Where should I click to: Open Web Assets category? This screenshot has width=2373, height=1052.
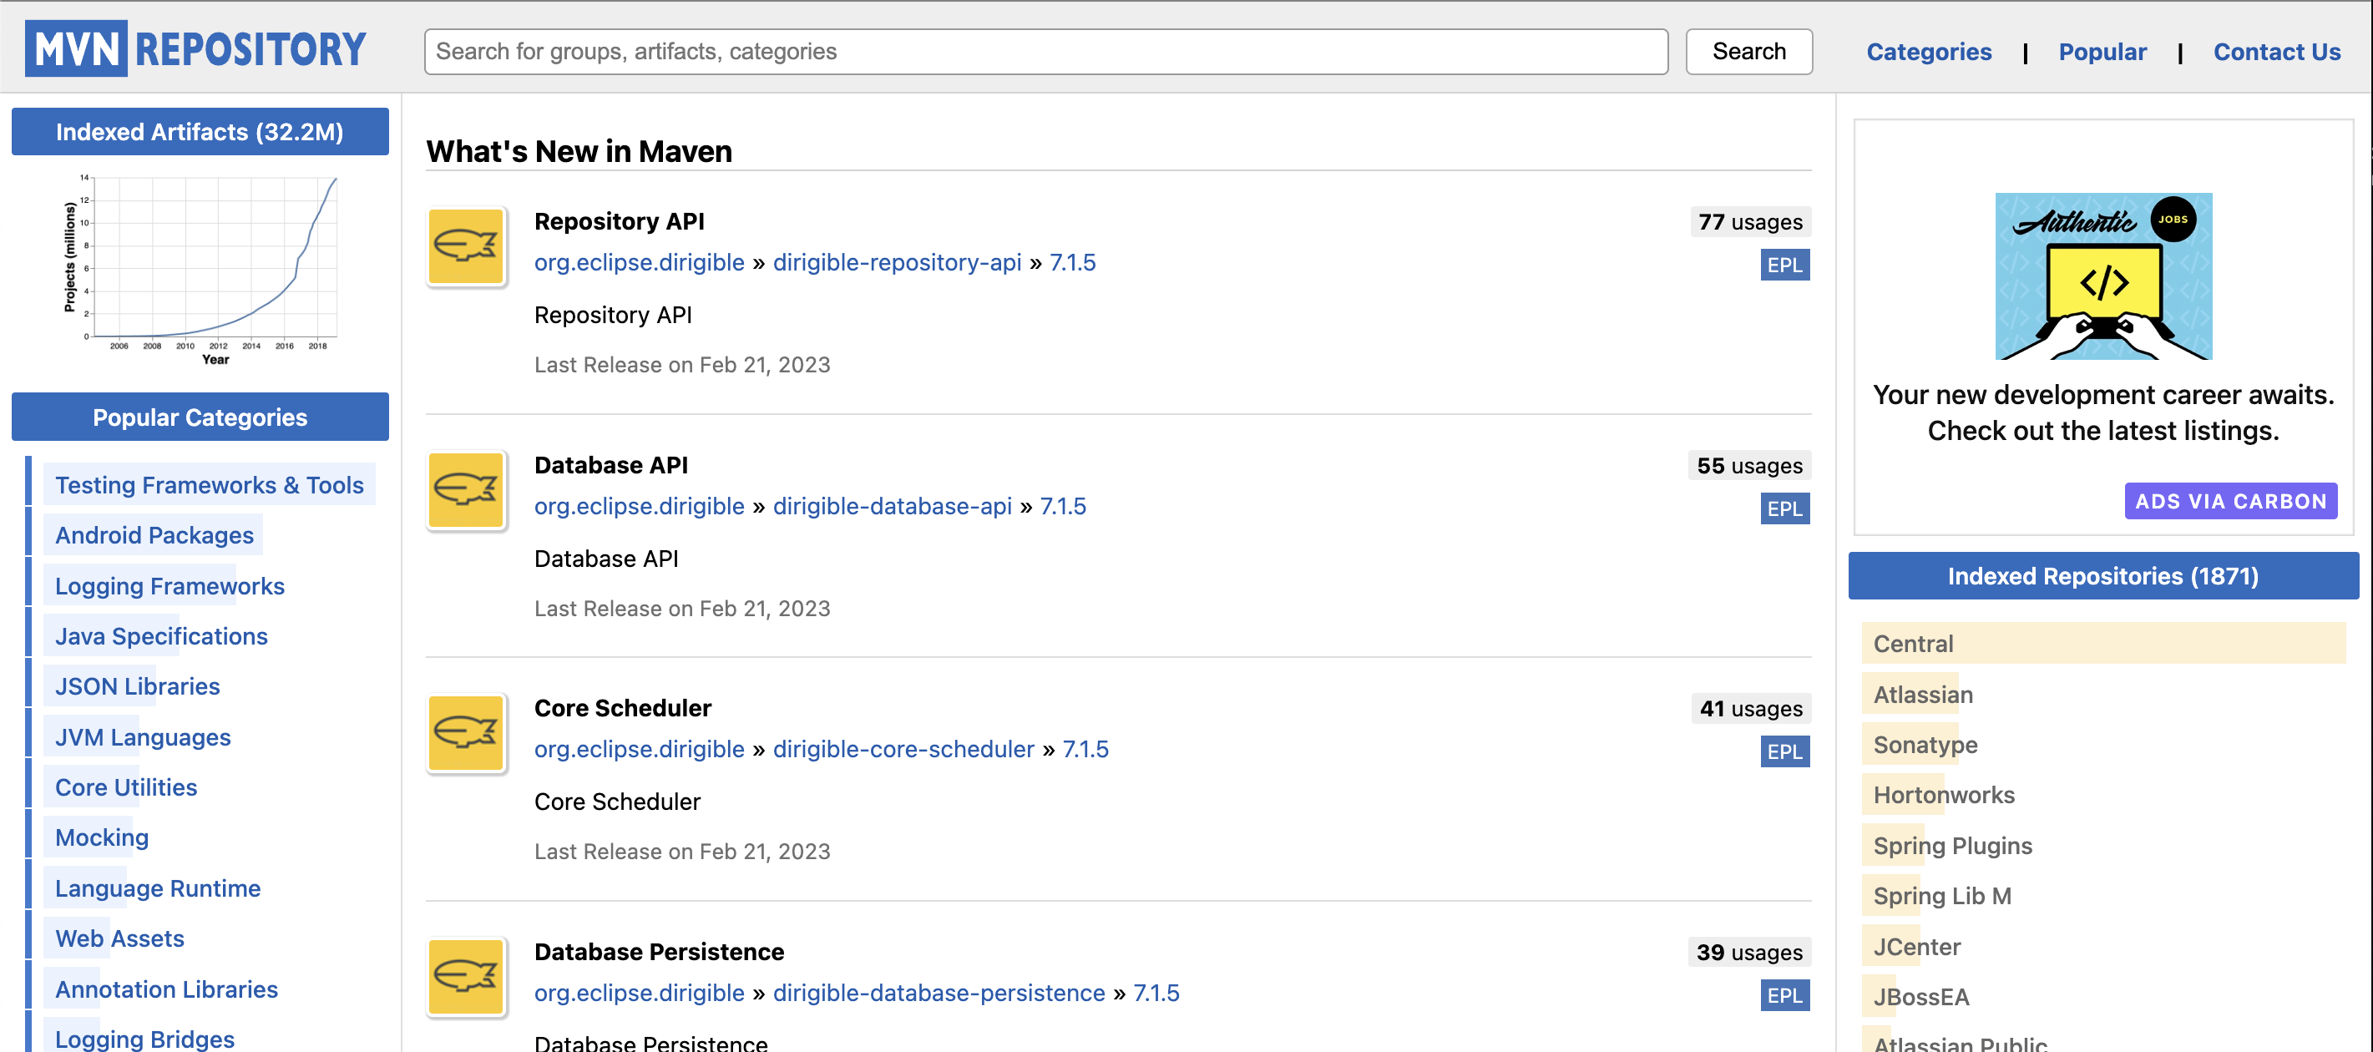click(119, 938)
